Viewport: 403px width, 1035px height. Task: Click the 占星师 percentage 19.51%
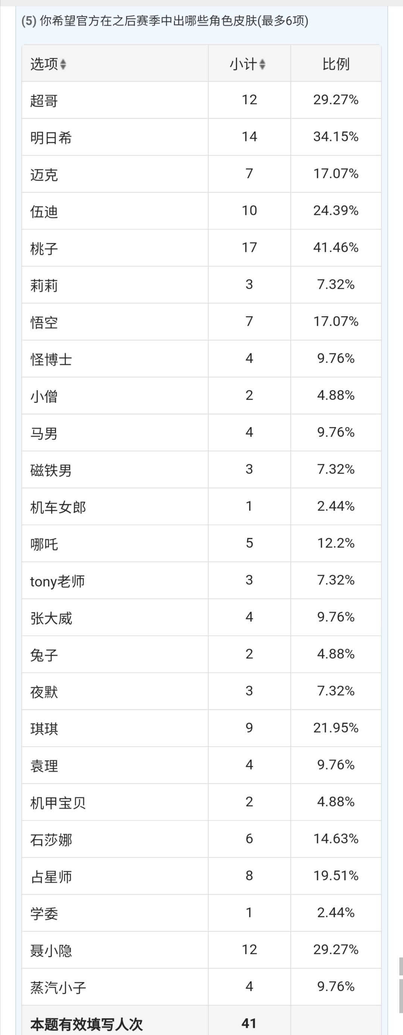335,876
